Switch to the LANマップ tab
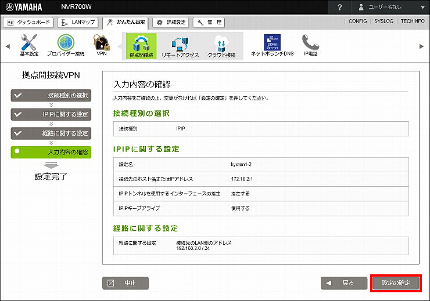The height and width of the screenshot is (301, 430). click(78, 23)
